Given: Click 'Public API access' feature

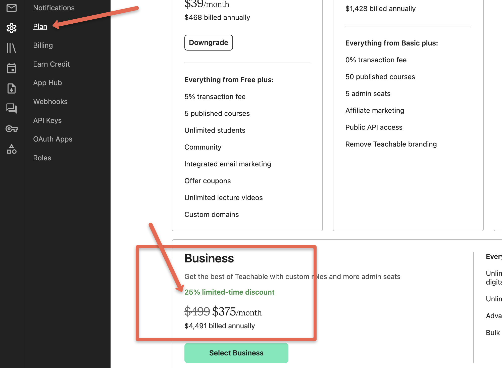Looking at the screenshot, I should [374, 127].
